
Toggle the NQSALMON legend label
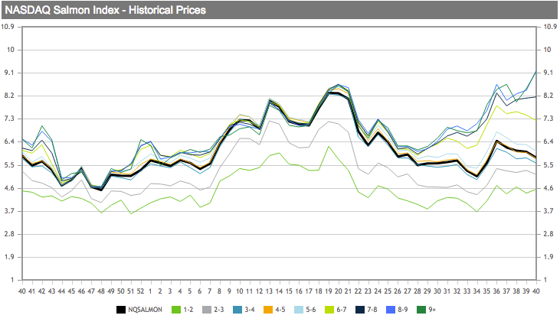click(145, 310)
